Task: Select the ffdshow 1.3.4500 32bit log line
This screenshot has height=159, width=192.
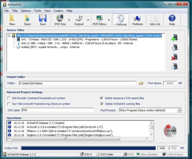Action: 70,131
